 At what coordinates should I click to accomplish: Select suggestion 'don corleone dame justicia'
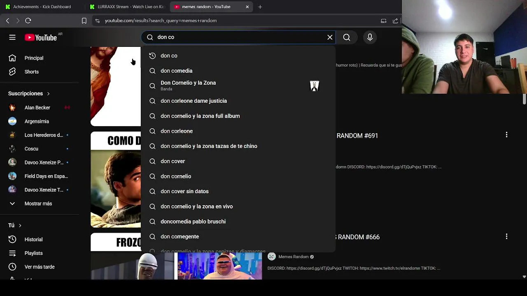tap(238, 101)
